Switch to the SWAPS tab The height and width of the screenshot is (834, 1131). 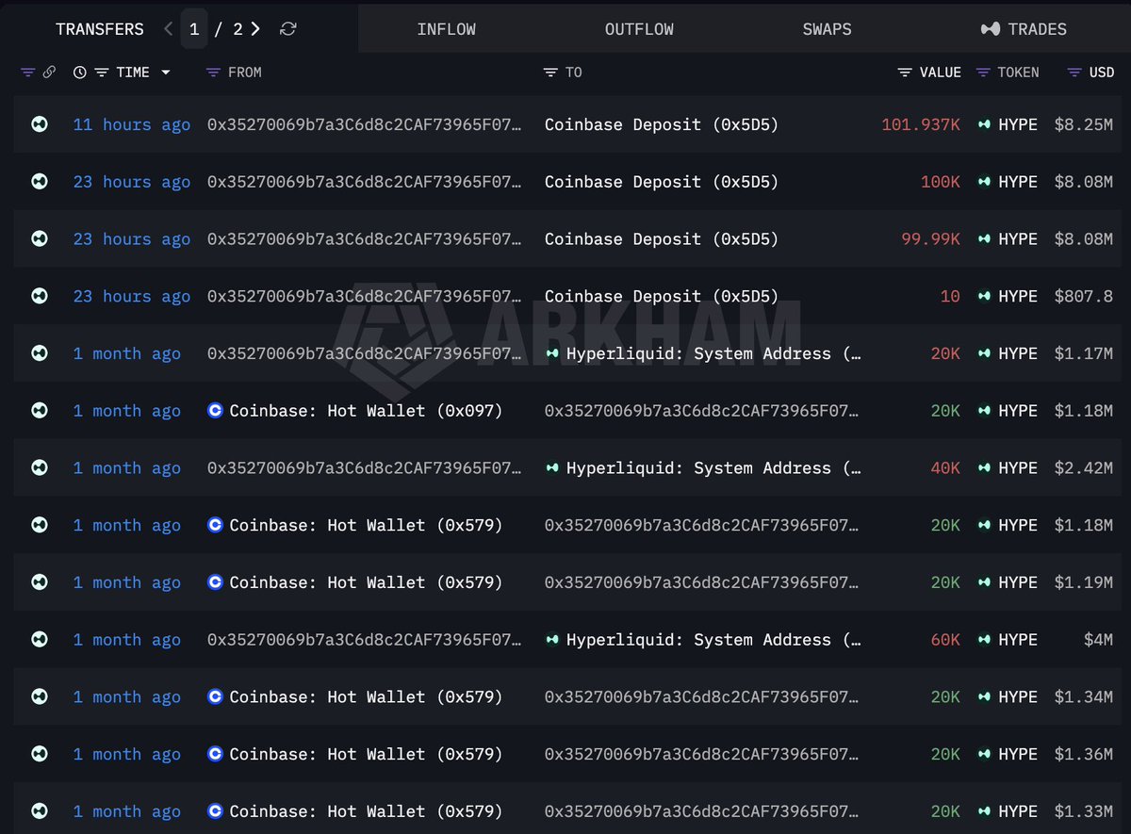click(828, 29)
